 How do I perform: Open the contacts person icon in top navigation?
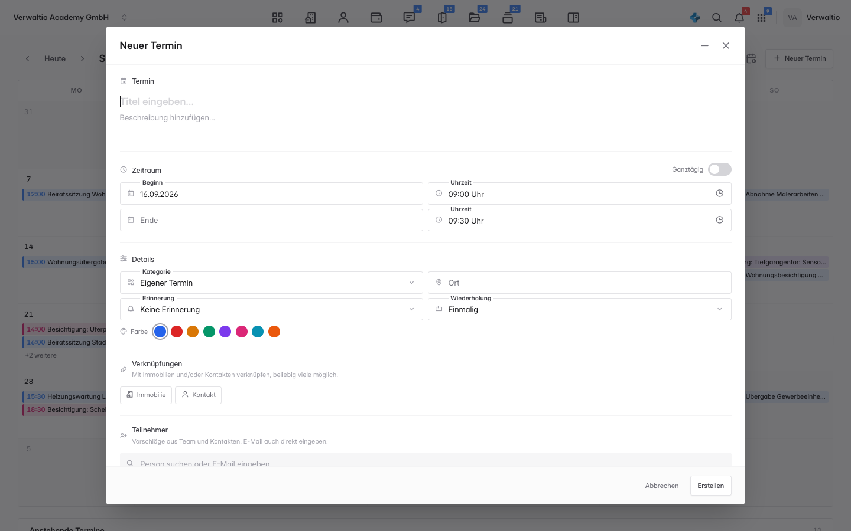click(x=343, y=18)
